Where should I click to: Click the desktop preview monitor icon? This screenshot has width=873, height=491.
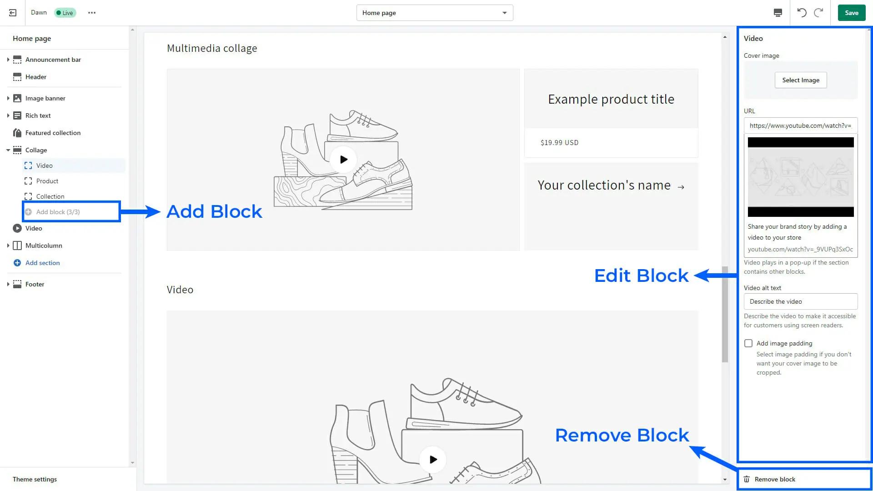tap(778, 13)
